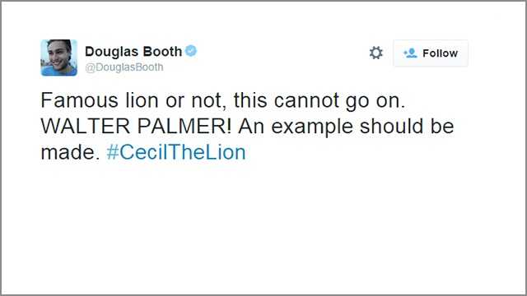Click the word 'Douglas' in the display name
Image resolution: width=527 pixels, height=296 pixels.
[112, 52]
